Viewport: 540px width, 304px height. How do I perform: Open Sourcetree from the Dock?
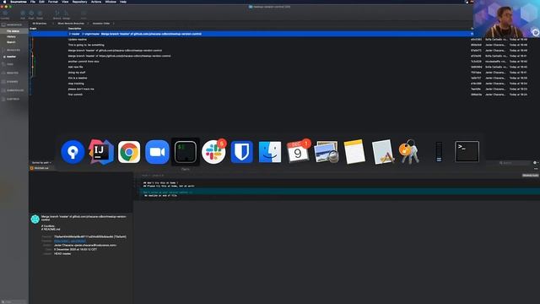[73, 152]
